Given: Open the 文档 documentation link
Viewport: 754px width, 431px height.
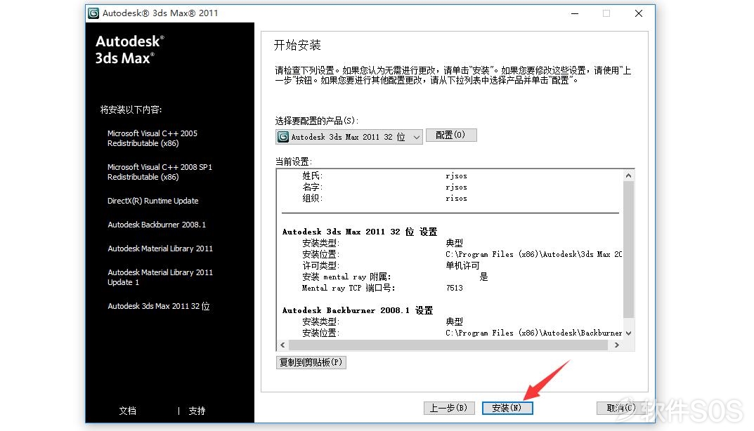Looking at the screenshot, I should 127,411.
